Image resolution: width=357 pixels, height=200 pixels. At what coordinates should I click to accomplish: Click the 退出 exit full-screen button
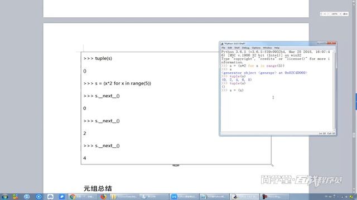345,14
